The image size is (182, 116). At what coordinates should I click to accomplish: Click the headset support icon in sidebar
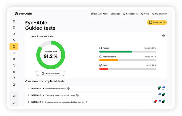click(14, 96)
